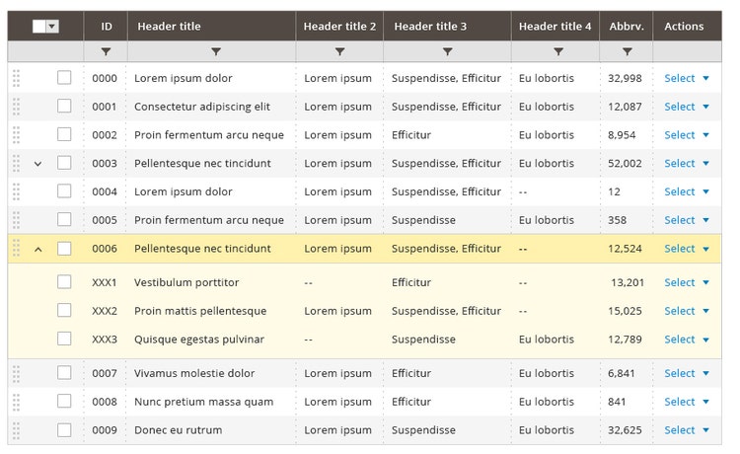Open Select dropdown arrow for row 0007

pyautogui.click(x=705, y=374)
